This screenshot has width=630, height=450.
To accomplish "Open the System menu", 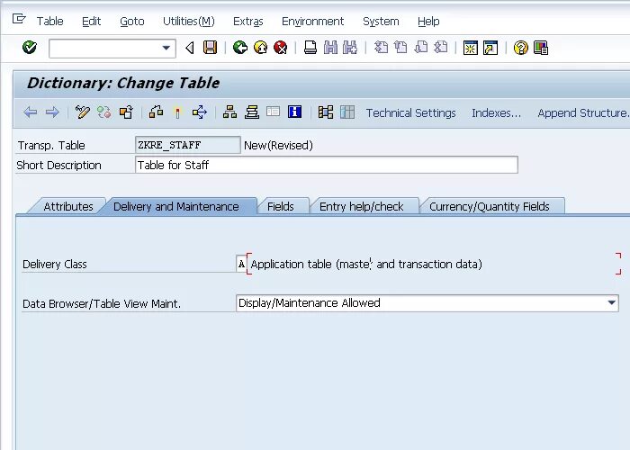I will [381, 22].
